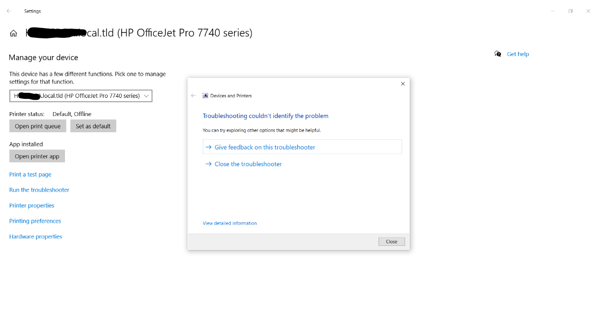Click the troubleshooter dialog back arrow

pyautogui.click(x=193, y=96)
